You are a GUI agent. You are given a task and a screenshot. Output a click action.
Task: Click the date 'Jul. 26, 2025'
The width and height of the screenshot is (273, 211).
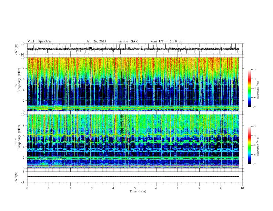click(96, 41)
